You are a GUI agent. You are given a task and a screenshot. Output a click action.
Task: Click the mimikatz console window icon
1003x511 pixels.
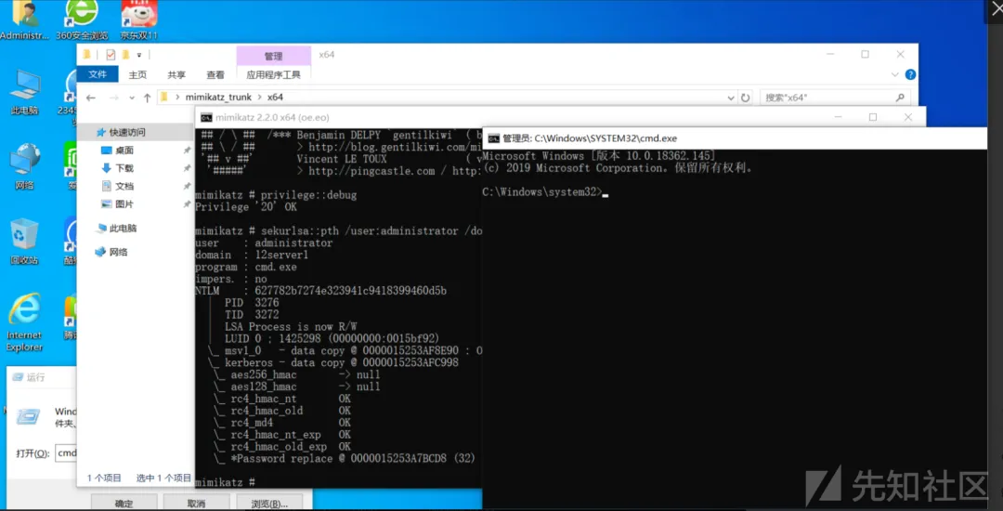(206, 118)
